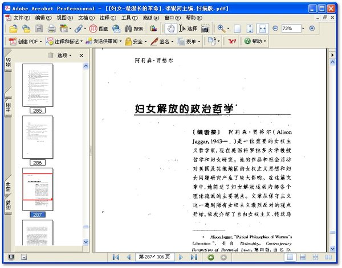This screenshot has width=342, height=268.
Task: Select page 287 thumbnail
Action: coord(38,189)
